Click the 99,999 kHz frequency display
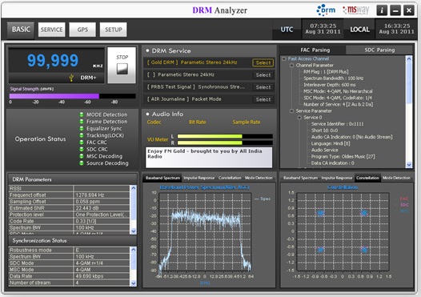The image size is (421, 297). (x=57, y=61)
